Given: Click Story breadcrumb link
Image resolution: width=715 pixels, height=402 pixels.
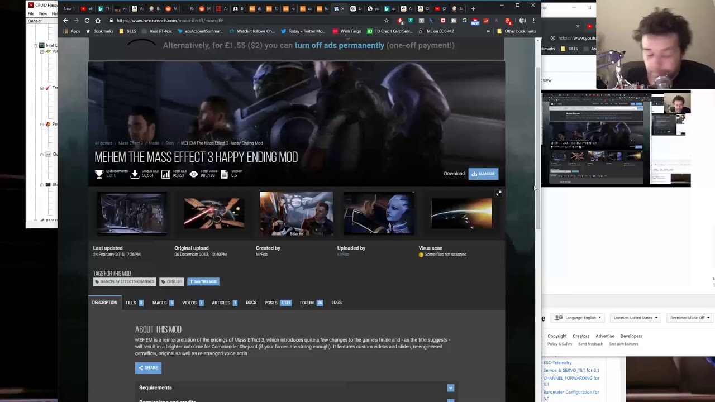Looking at the screenshot, I should click(x=170, y=143).
